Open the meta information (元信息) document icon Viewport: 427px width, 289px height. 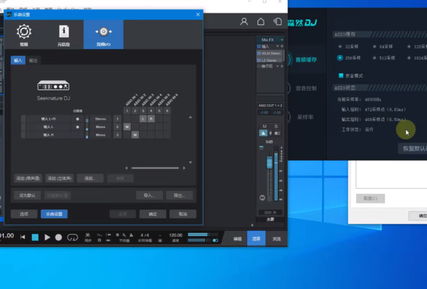tap(64, 33)
